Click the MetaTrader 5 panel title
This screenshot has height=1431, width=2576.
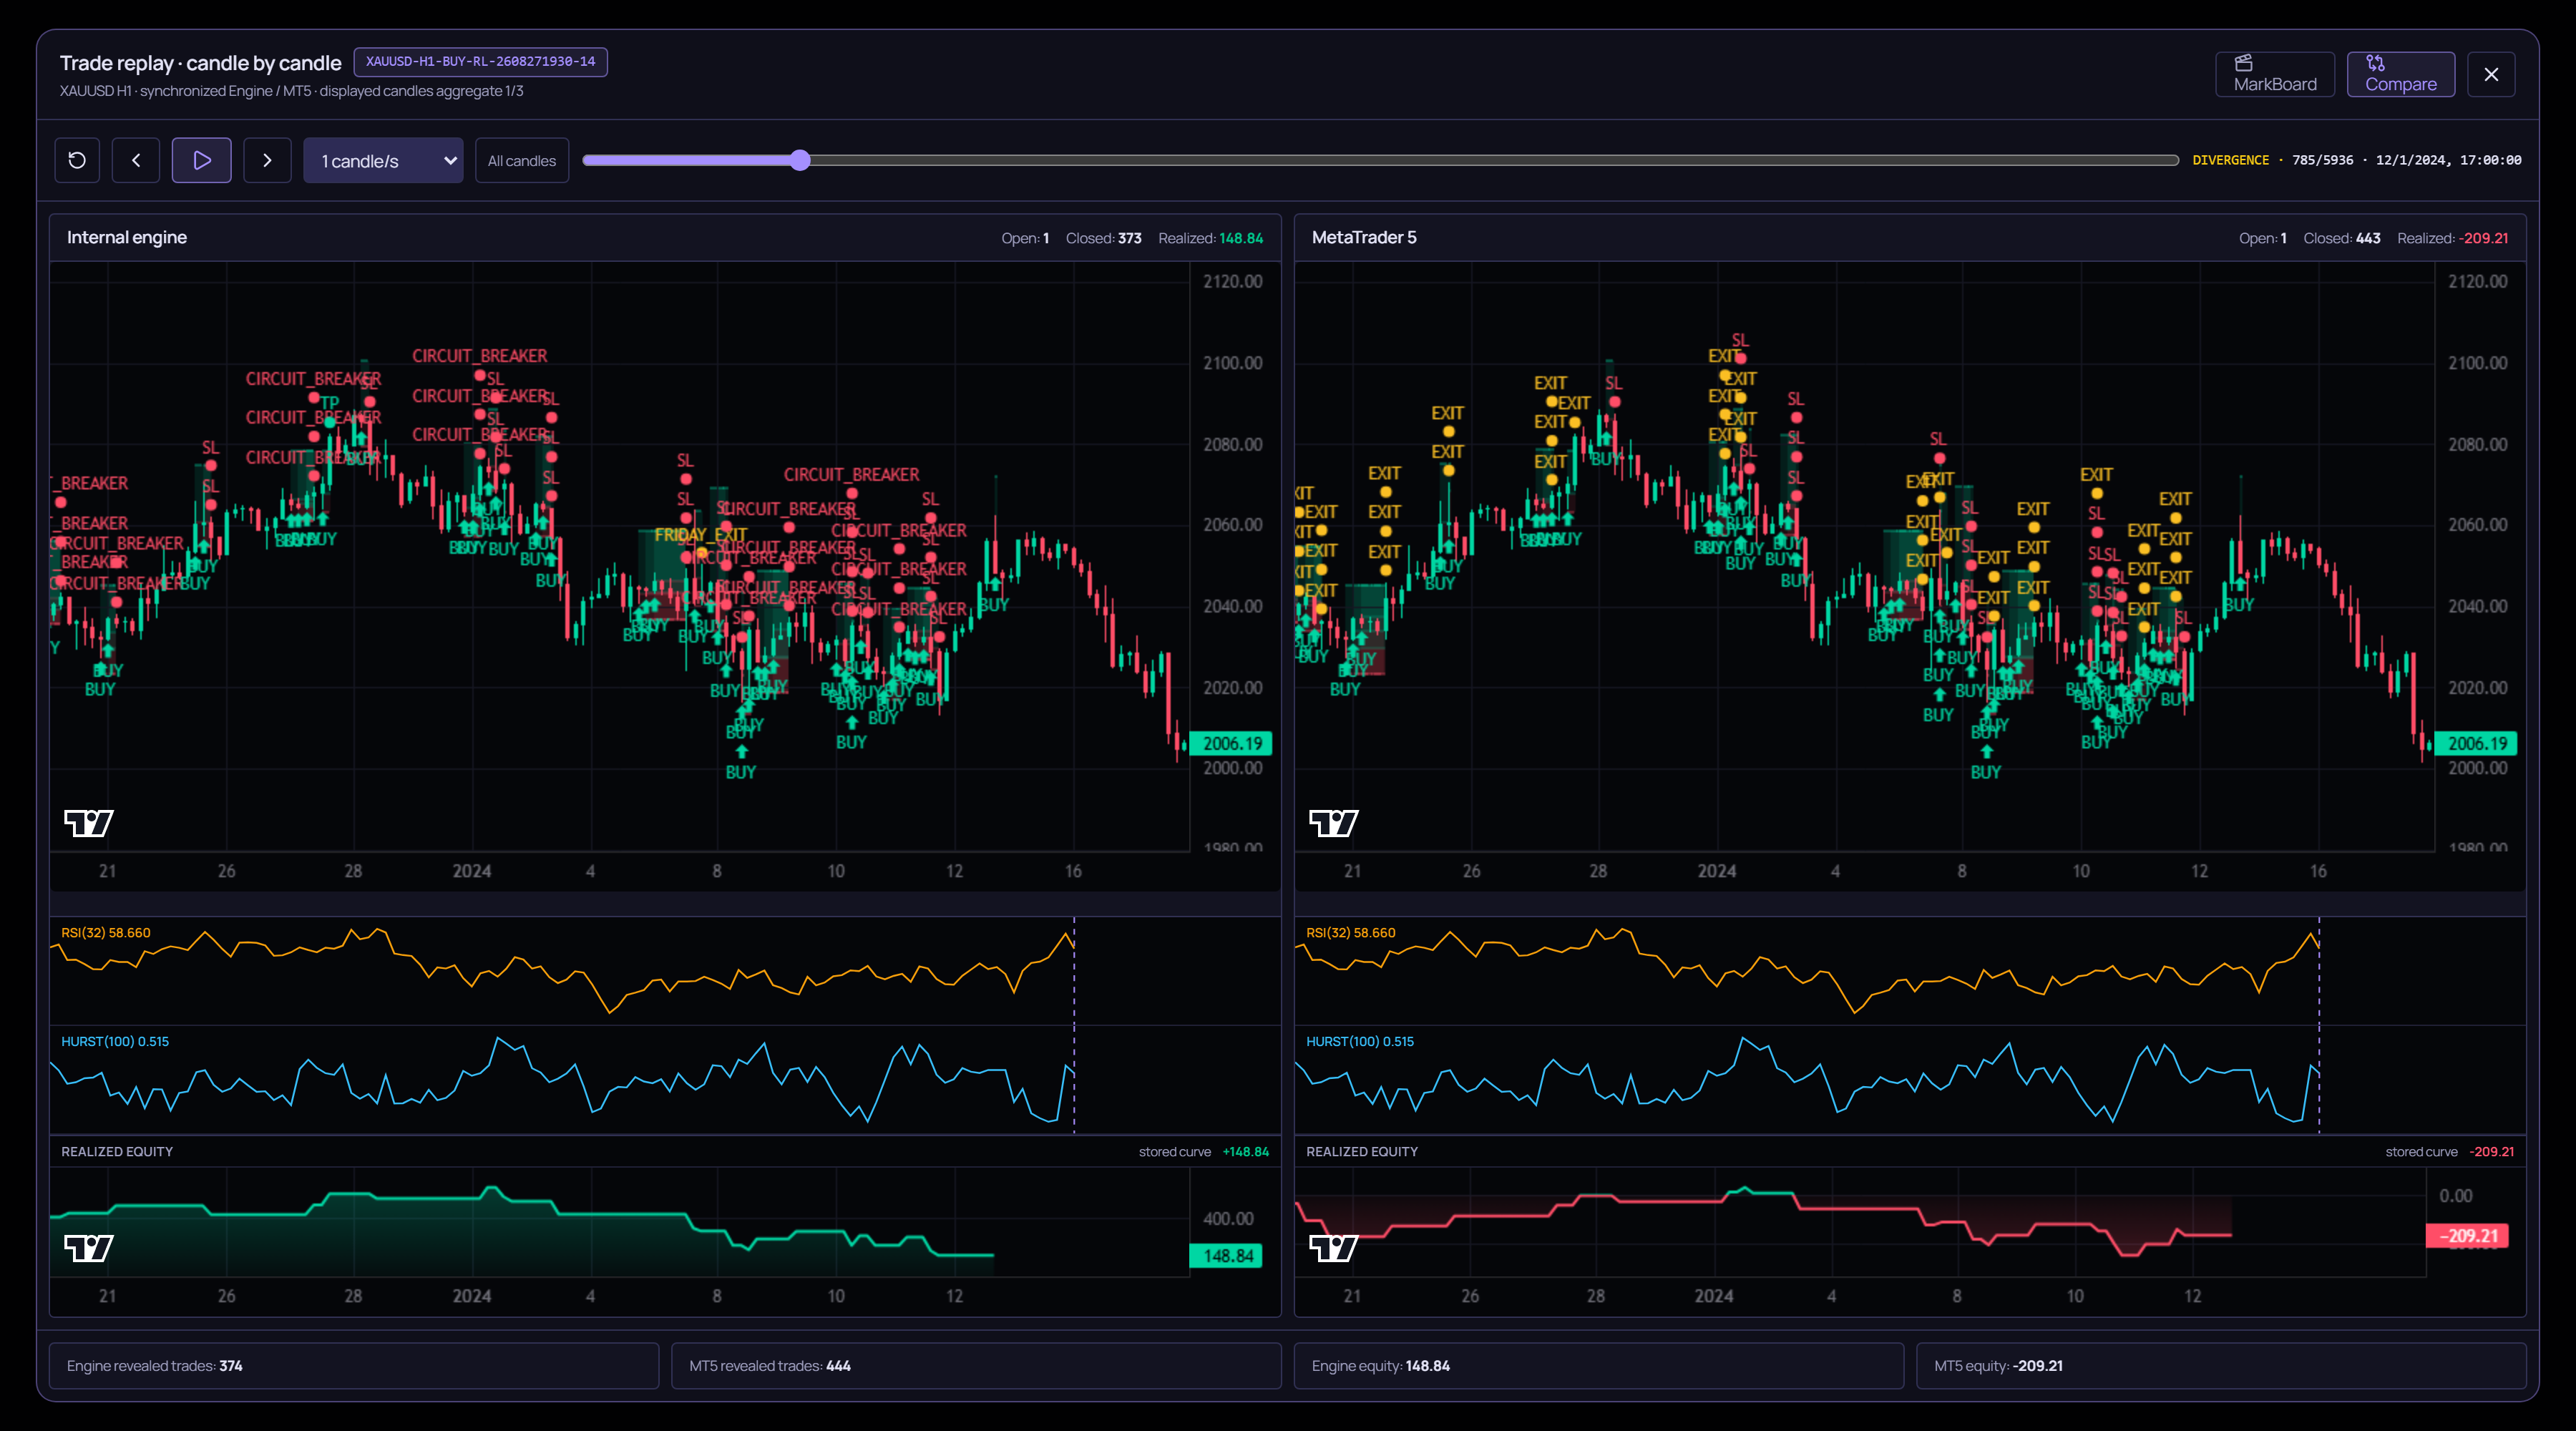click(x=1364, y=237)
